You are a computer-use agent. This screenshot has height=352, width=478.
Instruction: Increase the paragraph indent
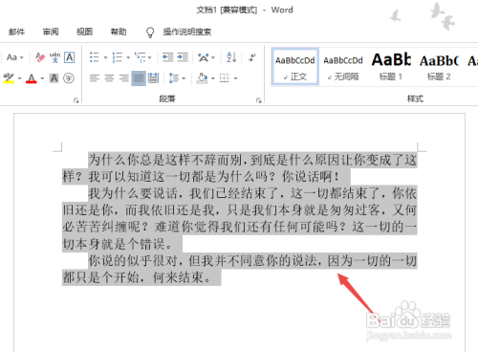point(183,57)
